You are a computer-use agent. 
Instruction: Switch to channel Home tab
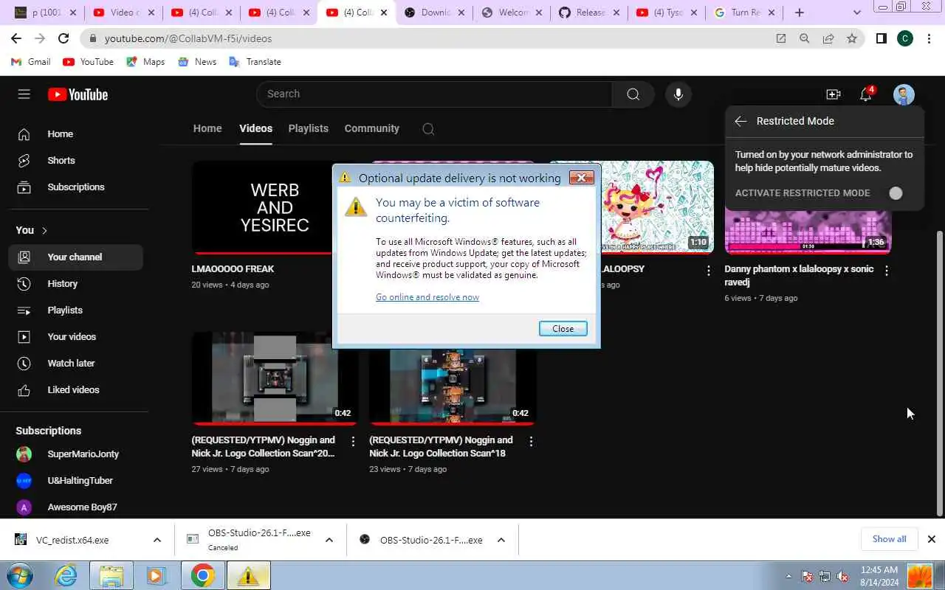(x=207, y=128)
